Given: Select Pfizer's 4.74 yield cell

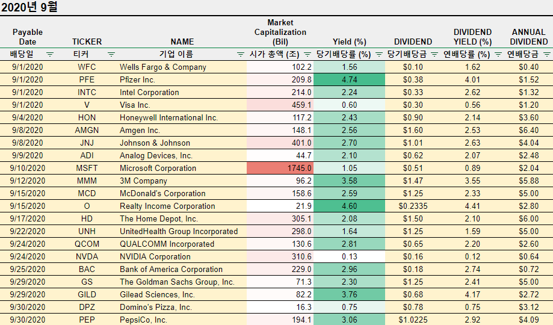Looking at the screenshot, I should pos(349,80).
